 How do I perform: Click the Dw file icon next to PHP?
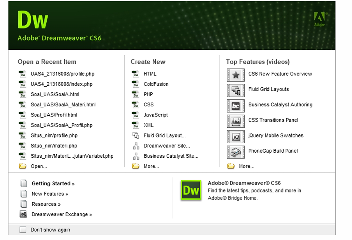tap(135, 94)
